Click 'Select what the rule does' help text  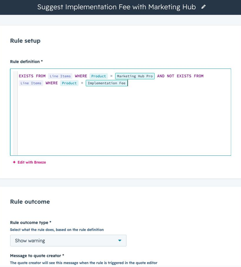57,230
